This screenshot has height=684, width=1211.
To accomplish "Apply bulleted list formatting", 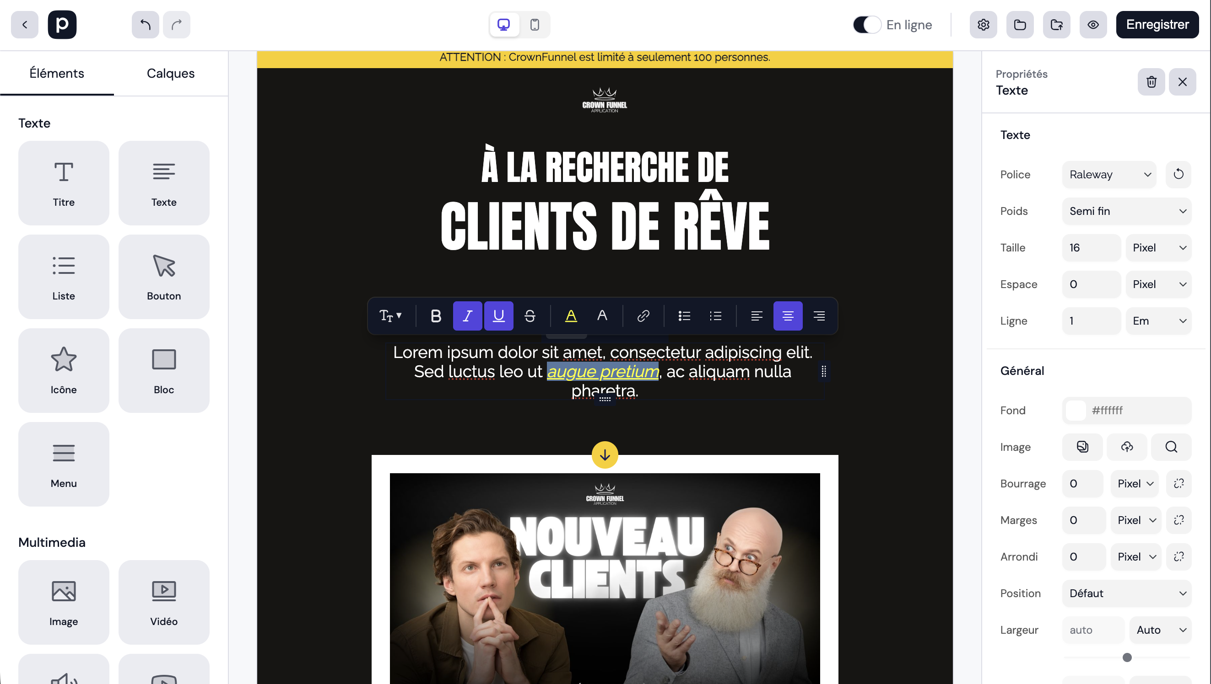I will pyautogui.click(x=684, y=315).
